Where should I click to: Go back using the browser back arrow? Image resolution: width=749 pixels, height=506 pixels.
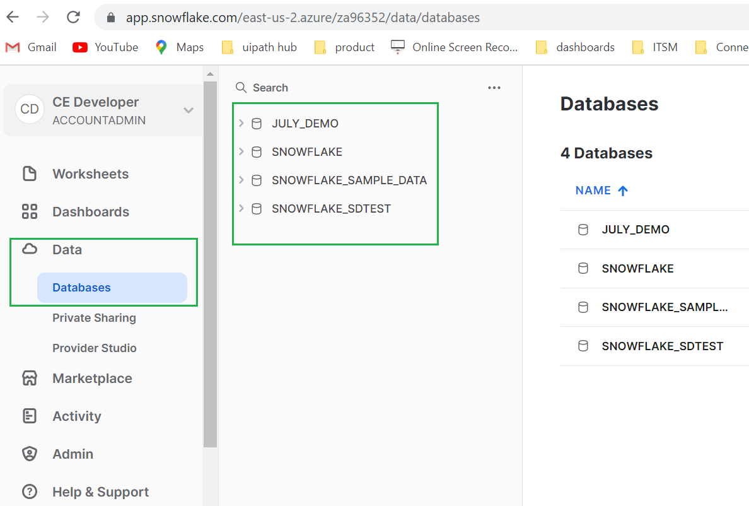point(13,17)
